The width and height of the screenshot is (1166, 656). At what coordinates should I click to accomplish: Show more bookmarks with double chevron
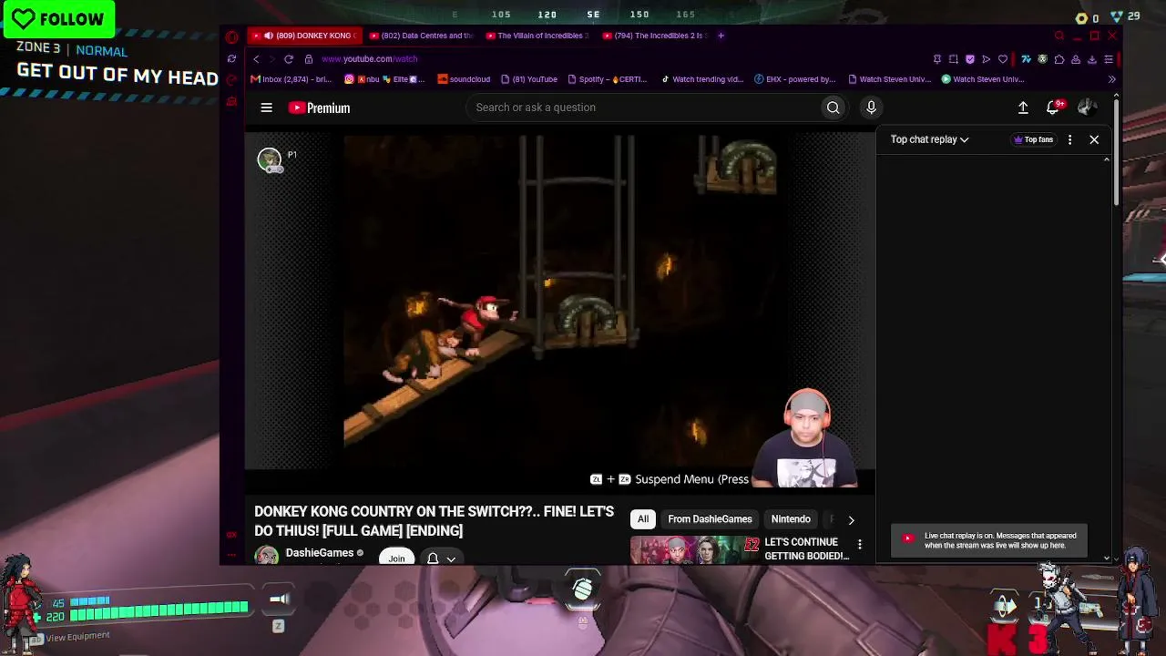[1111, 79]
